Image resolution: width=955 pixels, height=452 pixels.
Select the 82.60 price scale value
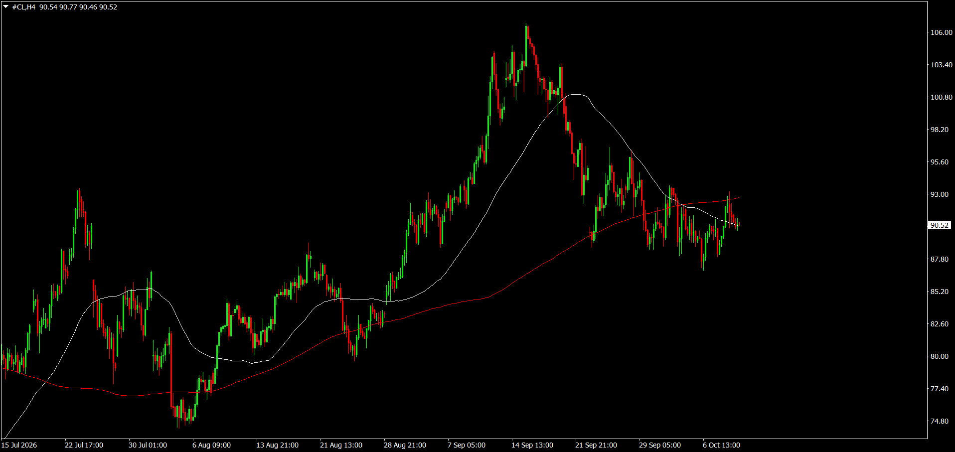tap(940, 324)
